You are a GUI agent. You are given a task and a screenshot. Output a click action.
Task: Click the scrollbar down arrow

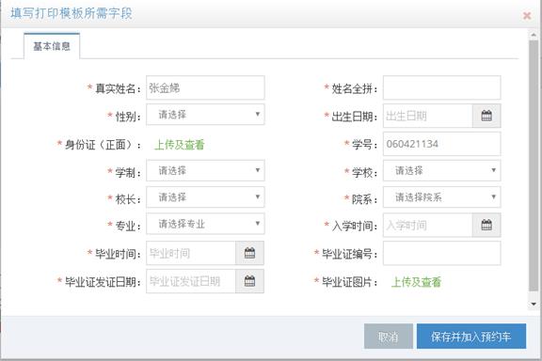(x=534, y=305)
